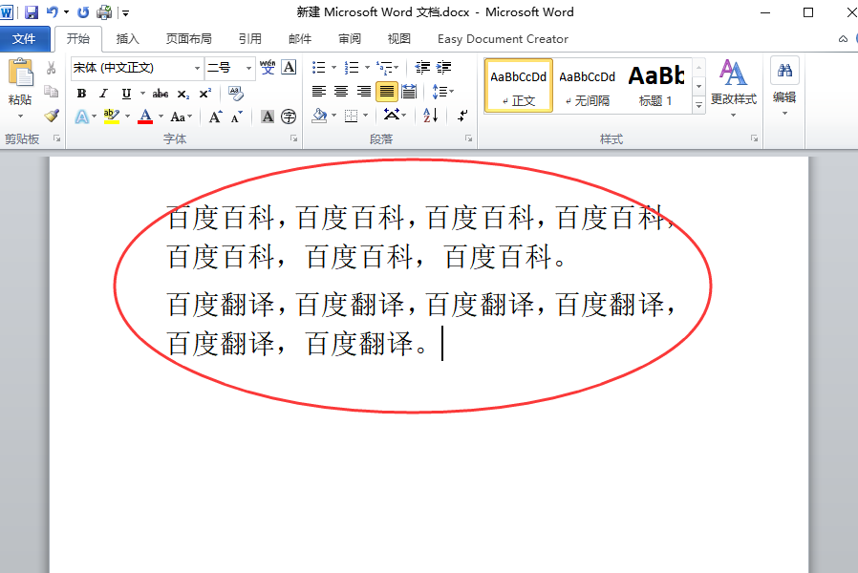
Task: Click the Save icon in quick access toolbar
Action: [32, 12]
